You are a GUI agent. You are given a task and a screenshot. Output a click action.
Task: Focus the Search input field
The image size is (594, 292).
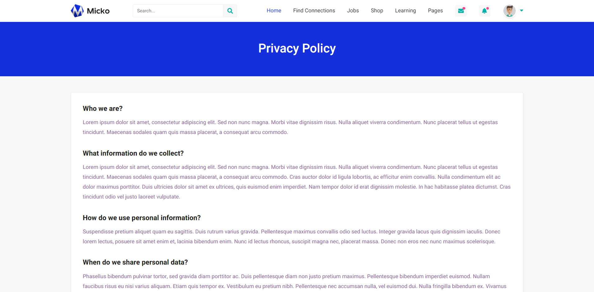point(178,11)
